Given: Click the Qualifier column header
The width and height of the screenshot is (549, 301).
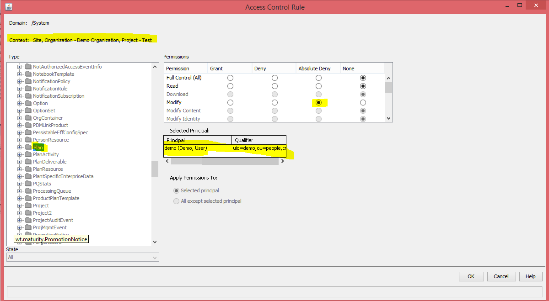Looking at the screenshot, I should pyautogui.click(x=259, y=140).
